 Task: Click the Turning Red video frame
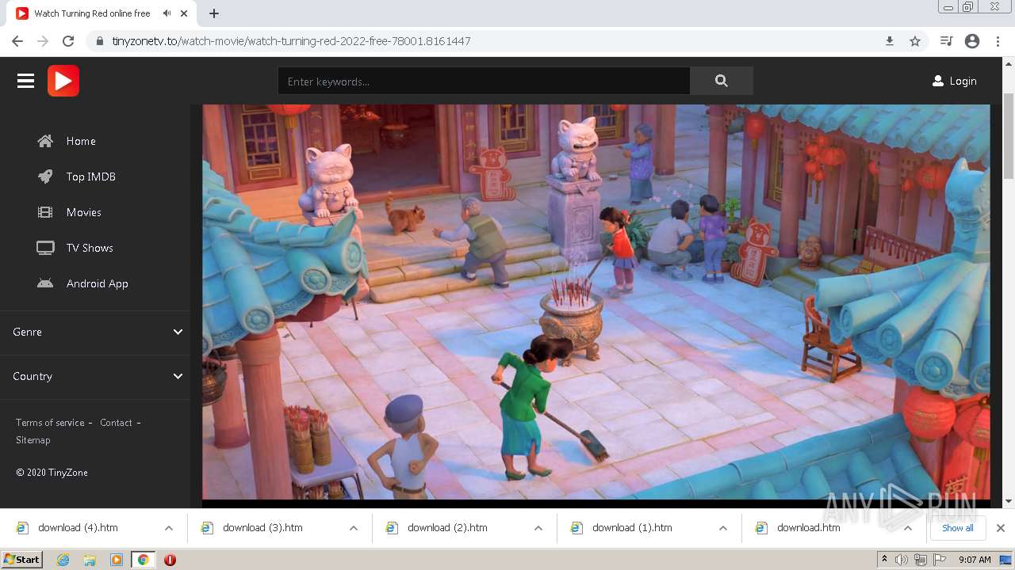click(x=596, y=302)
